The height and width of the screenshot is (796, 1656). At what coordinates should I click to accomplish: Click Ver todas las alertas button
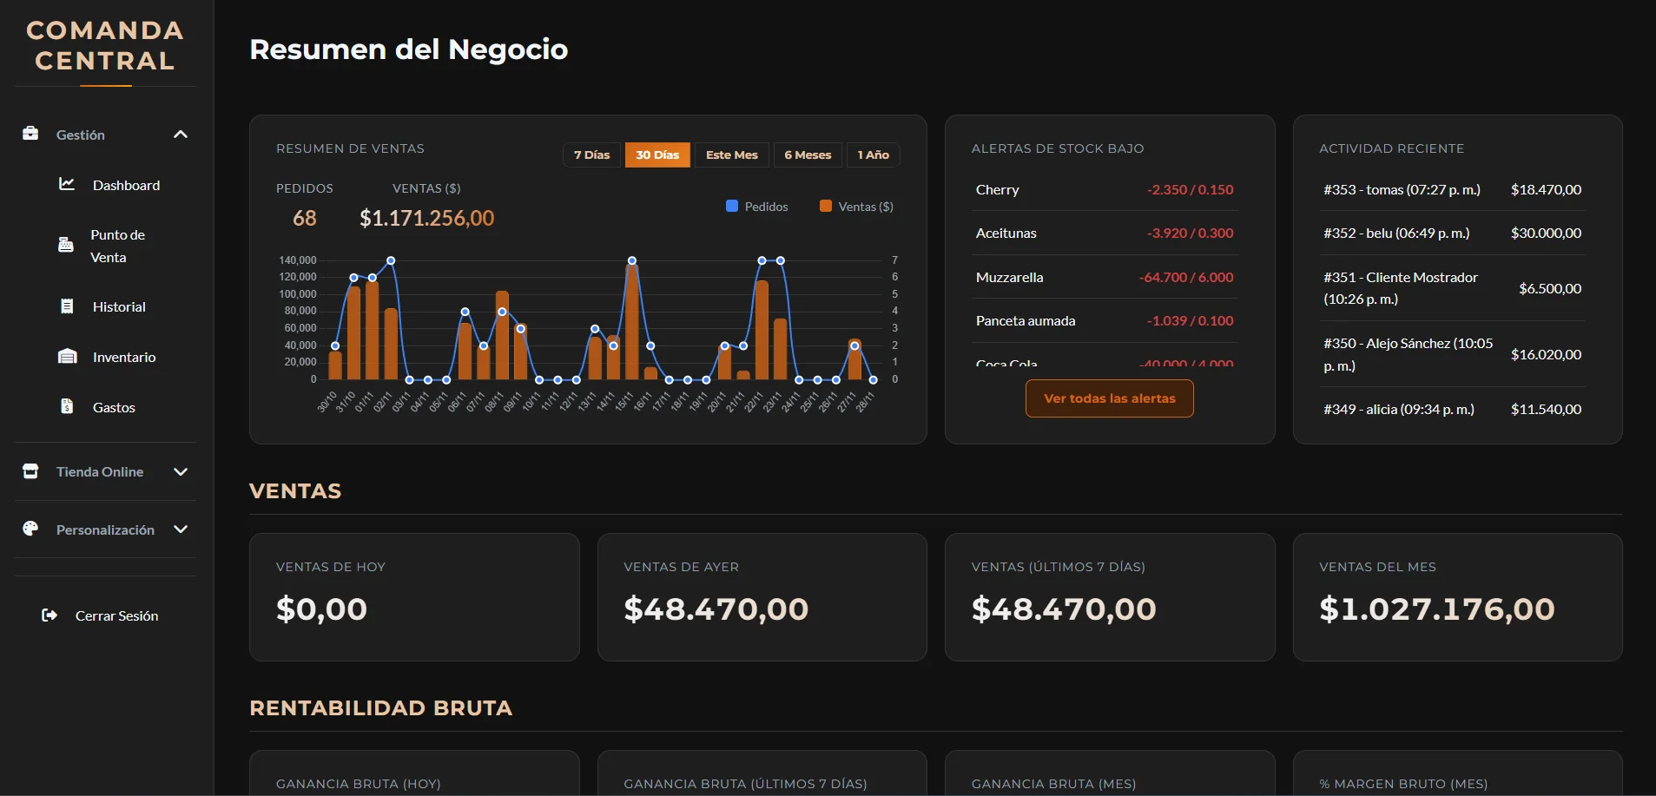[x=1110, y=398]
